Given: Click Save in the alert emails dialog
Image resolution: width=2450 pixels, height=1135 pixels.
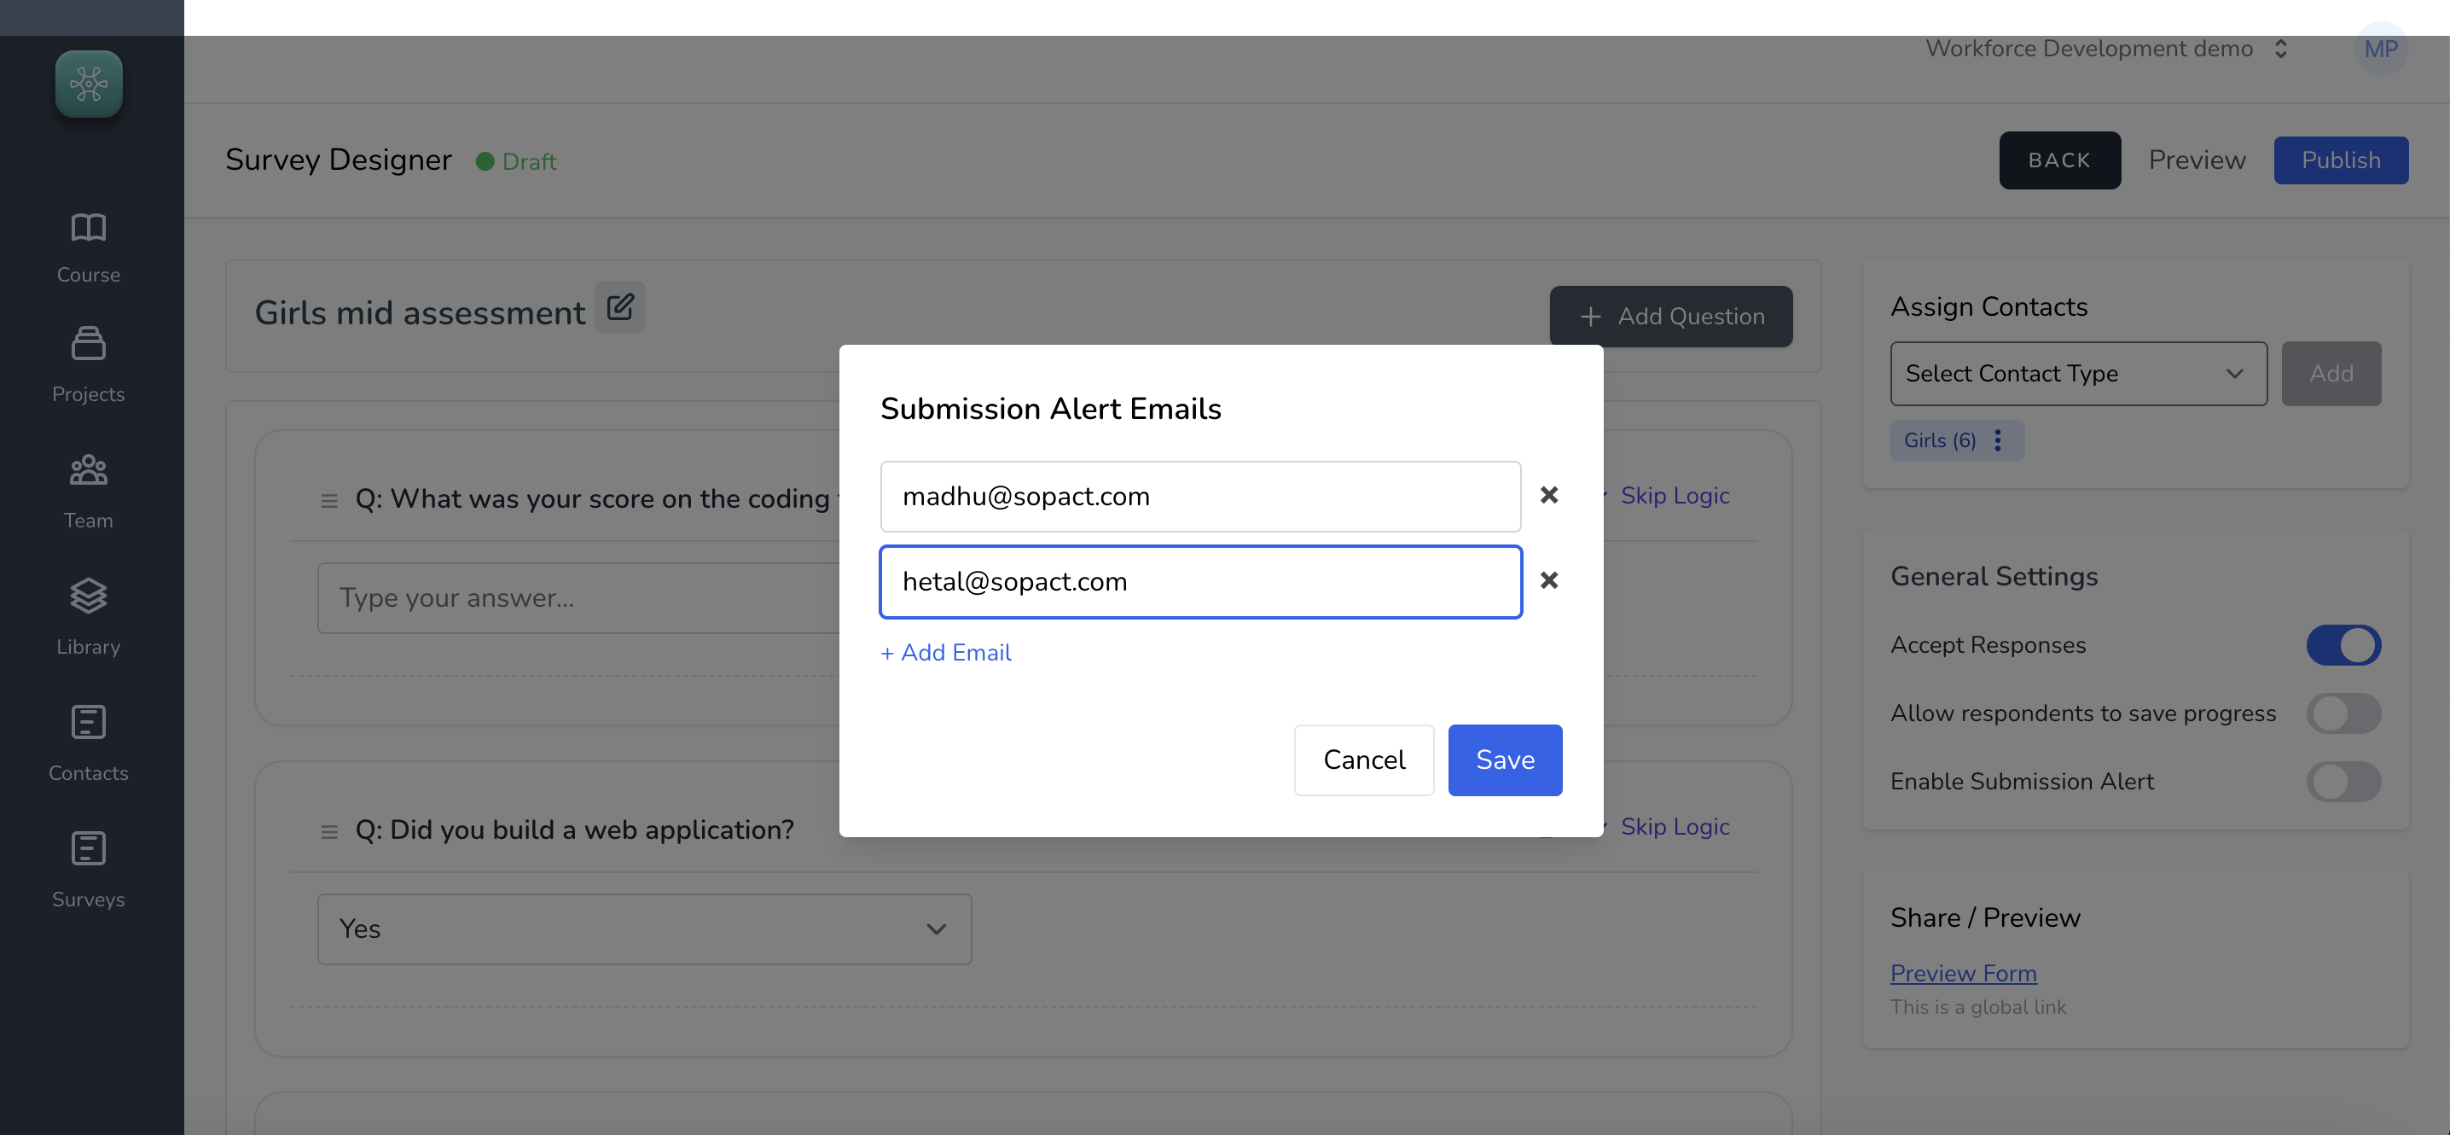Looking at the screenshot, I should click(1505, 760).
